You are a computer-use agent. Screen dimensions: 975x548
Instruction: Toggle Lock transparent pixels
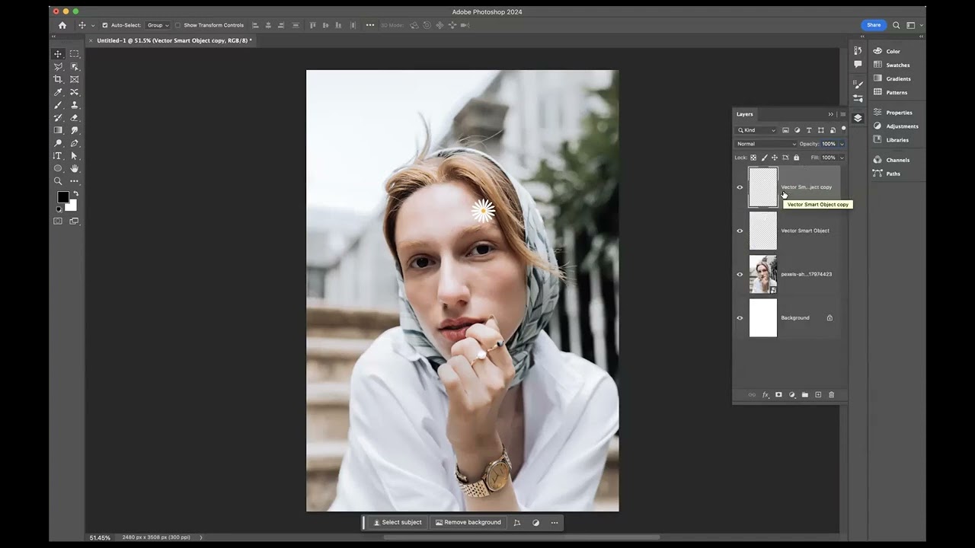point(753,158)
